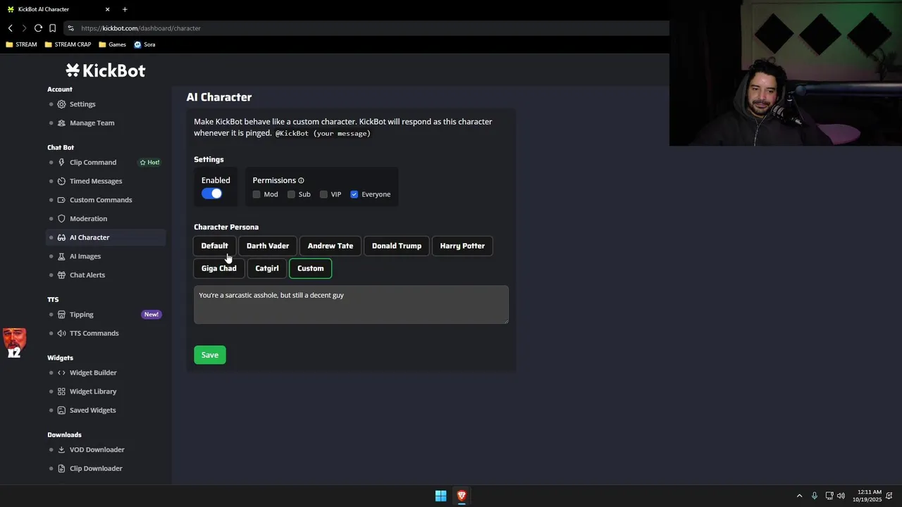Open the notifications bell on the taskbar

coord(889,496)
